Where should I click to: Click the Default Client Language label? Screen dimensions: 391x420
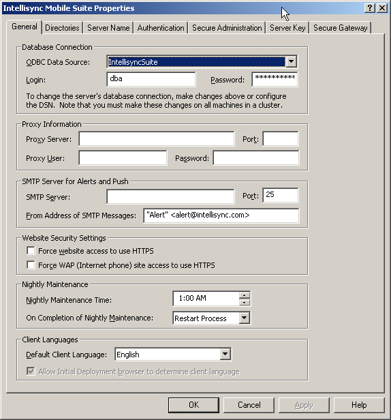click(x=66, y=355)
